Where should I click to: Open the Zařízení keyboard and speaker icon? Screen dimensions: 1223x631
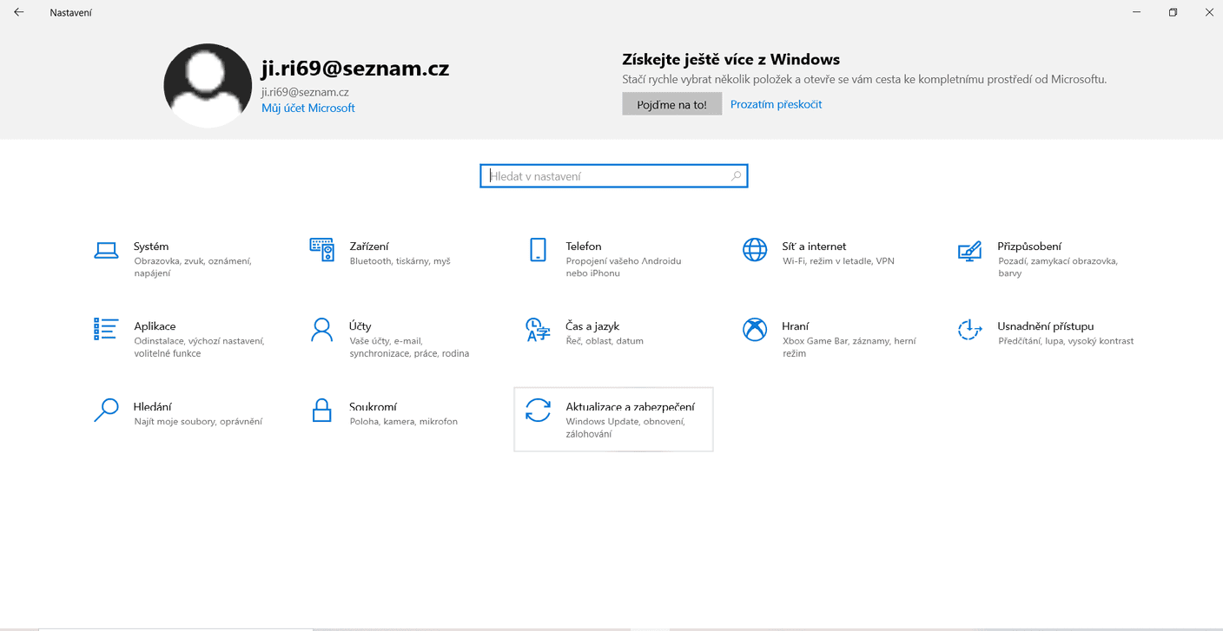[x=322, y=250]
